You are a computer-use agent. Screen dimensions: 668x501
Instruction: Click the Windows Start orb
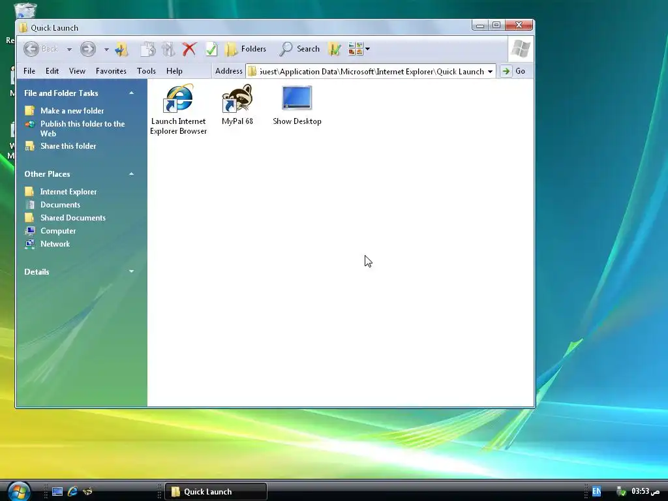click(19, 491)
